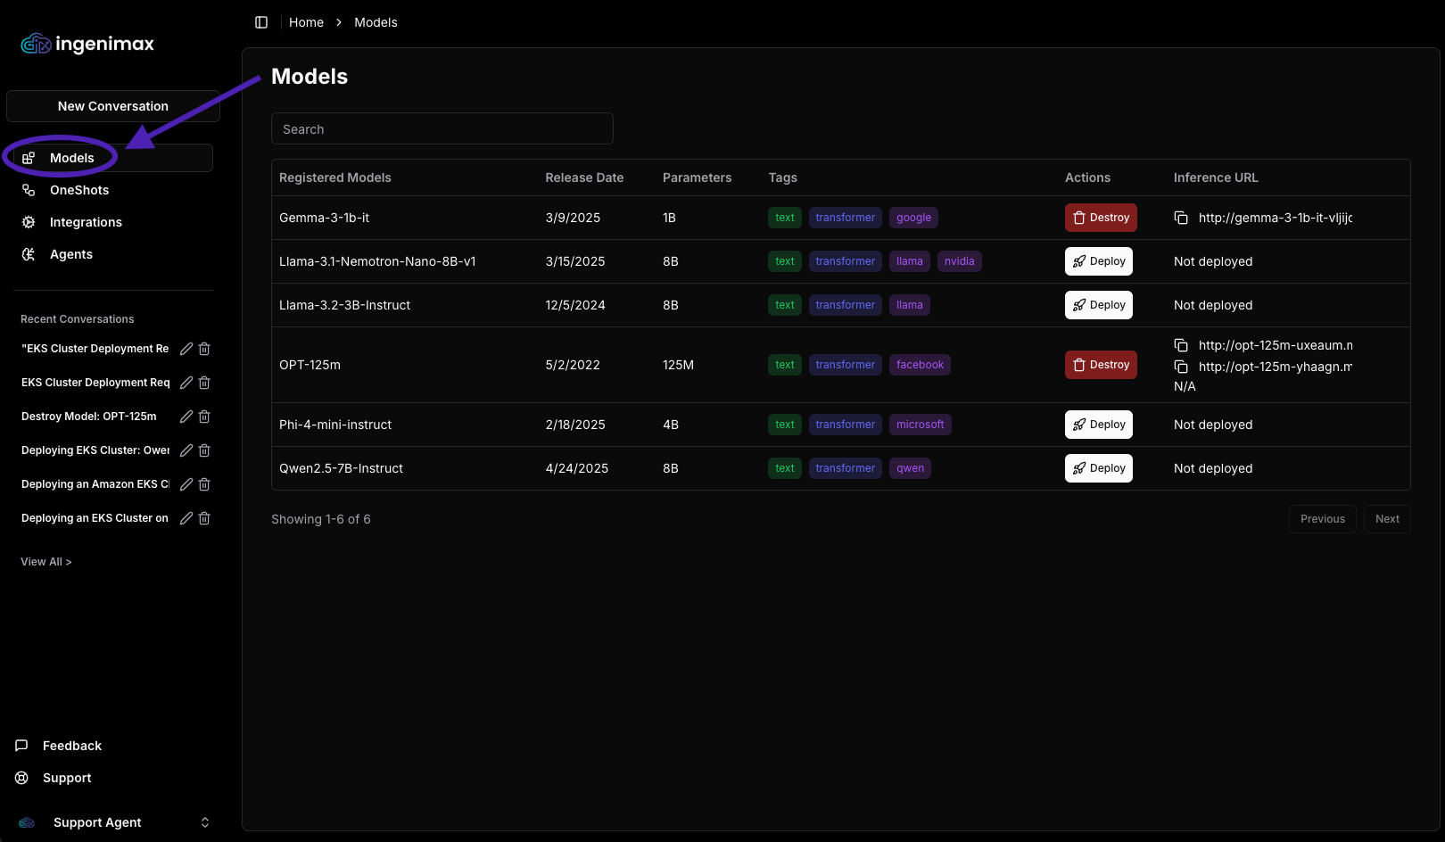
Task: Click the nvidia tag
Action: [959, 261]
